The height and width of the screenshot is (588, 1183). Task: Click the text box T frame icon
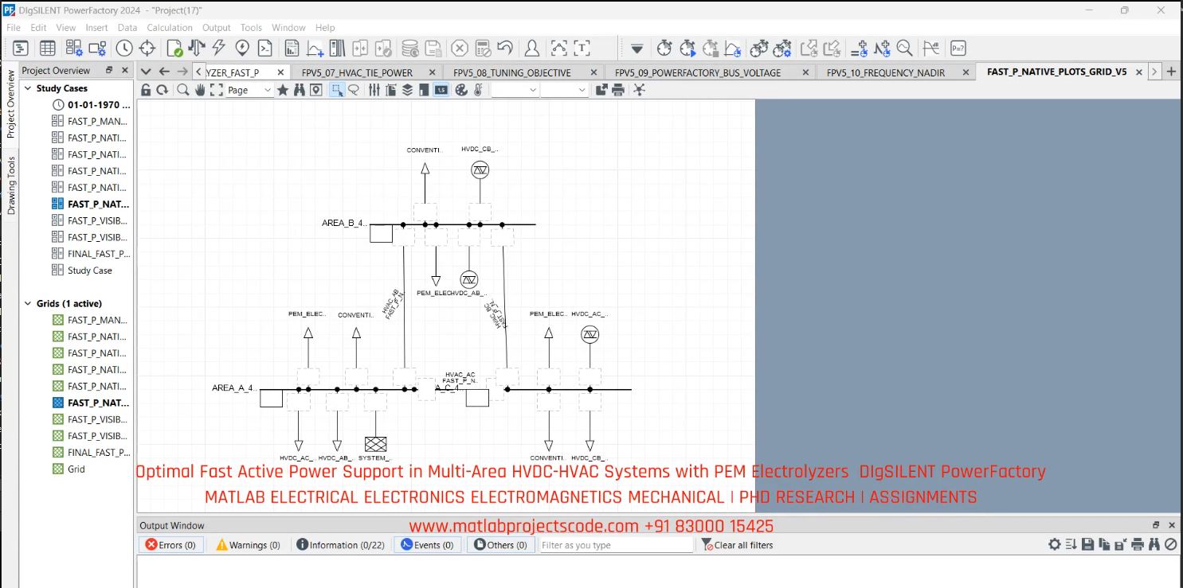click(582, 49)
